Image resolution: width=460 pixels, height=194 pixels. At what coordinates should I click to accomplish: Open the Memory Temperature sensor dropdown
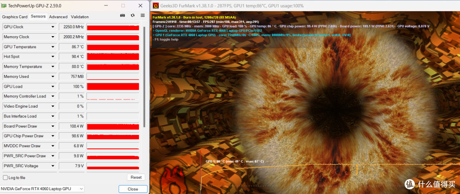coord(53,66)
